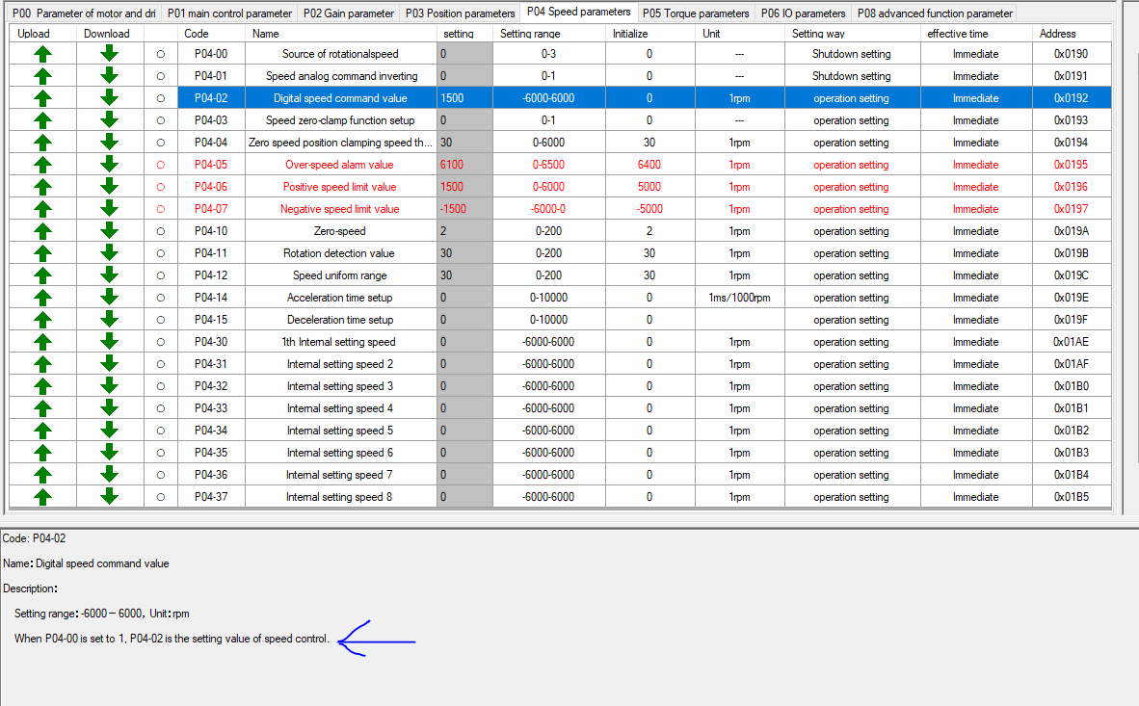Screen dimensions: 1139x706
Task: Switch to P01 main control parameter tab
Action: 229,13
